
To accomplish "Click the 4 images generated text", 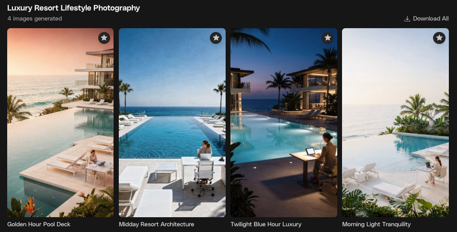I will pos(34,19).
